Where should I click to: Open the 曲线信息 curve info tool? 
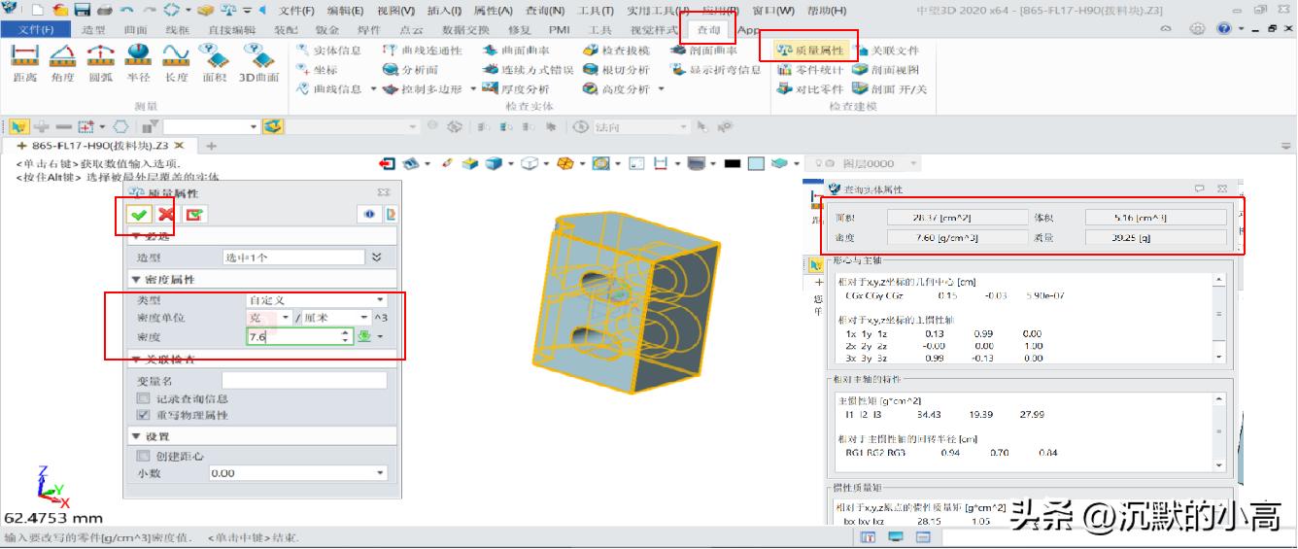point(328,89)
